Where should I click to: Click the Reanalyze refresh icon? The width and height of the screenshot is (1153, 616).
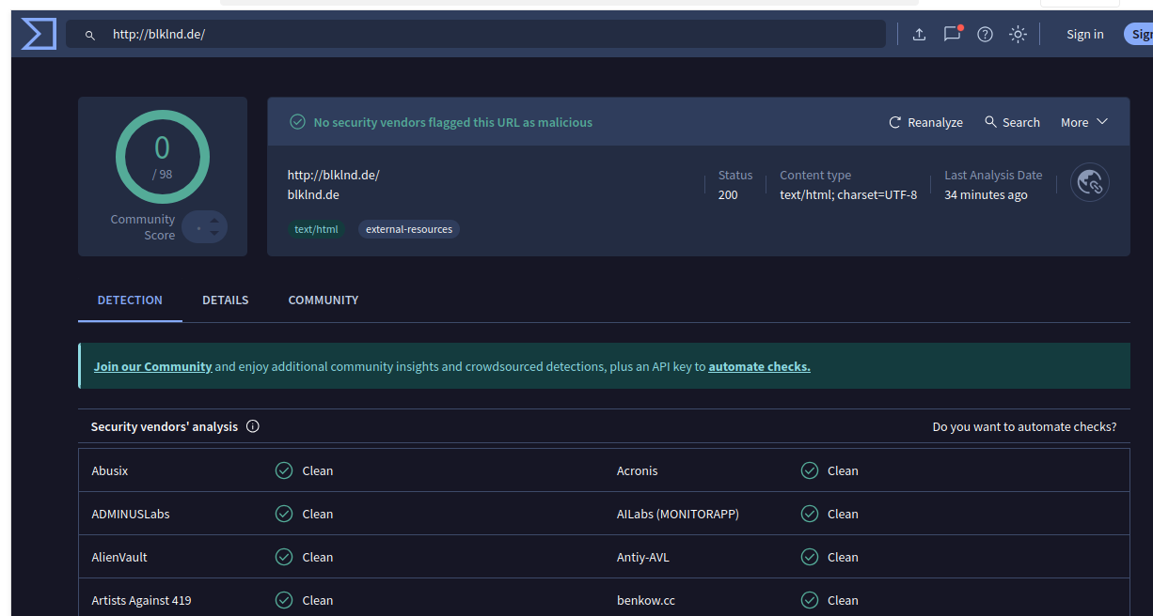895,122
